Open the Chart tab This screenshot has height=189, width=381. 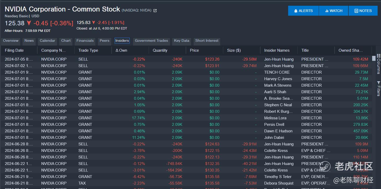66,41
